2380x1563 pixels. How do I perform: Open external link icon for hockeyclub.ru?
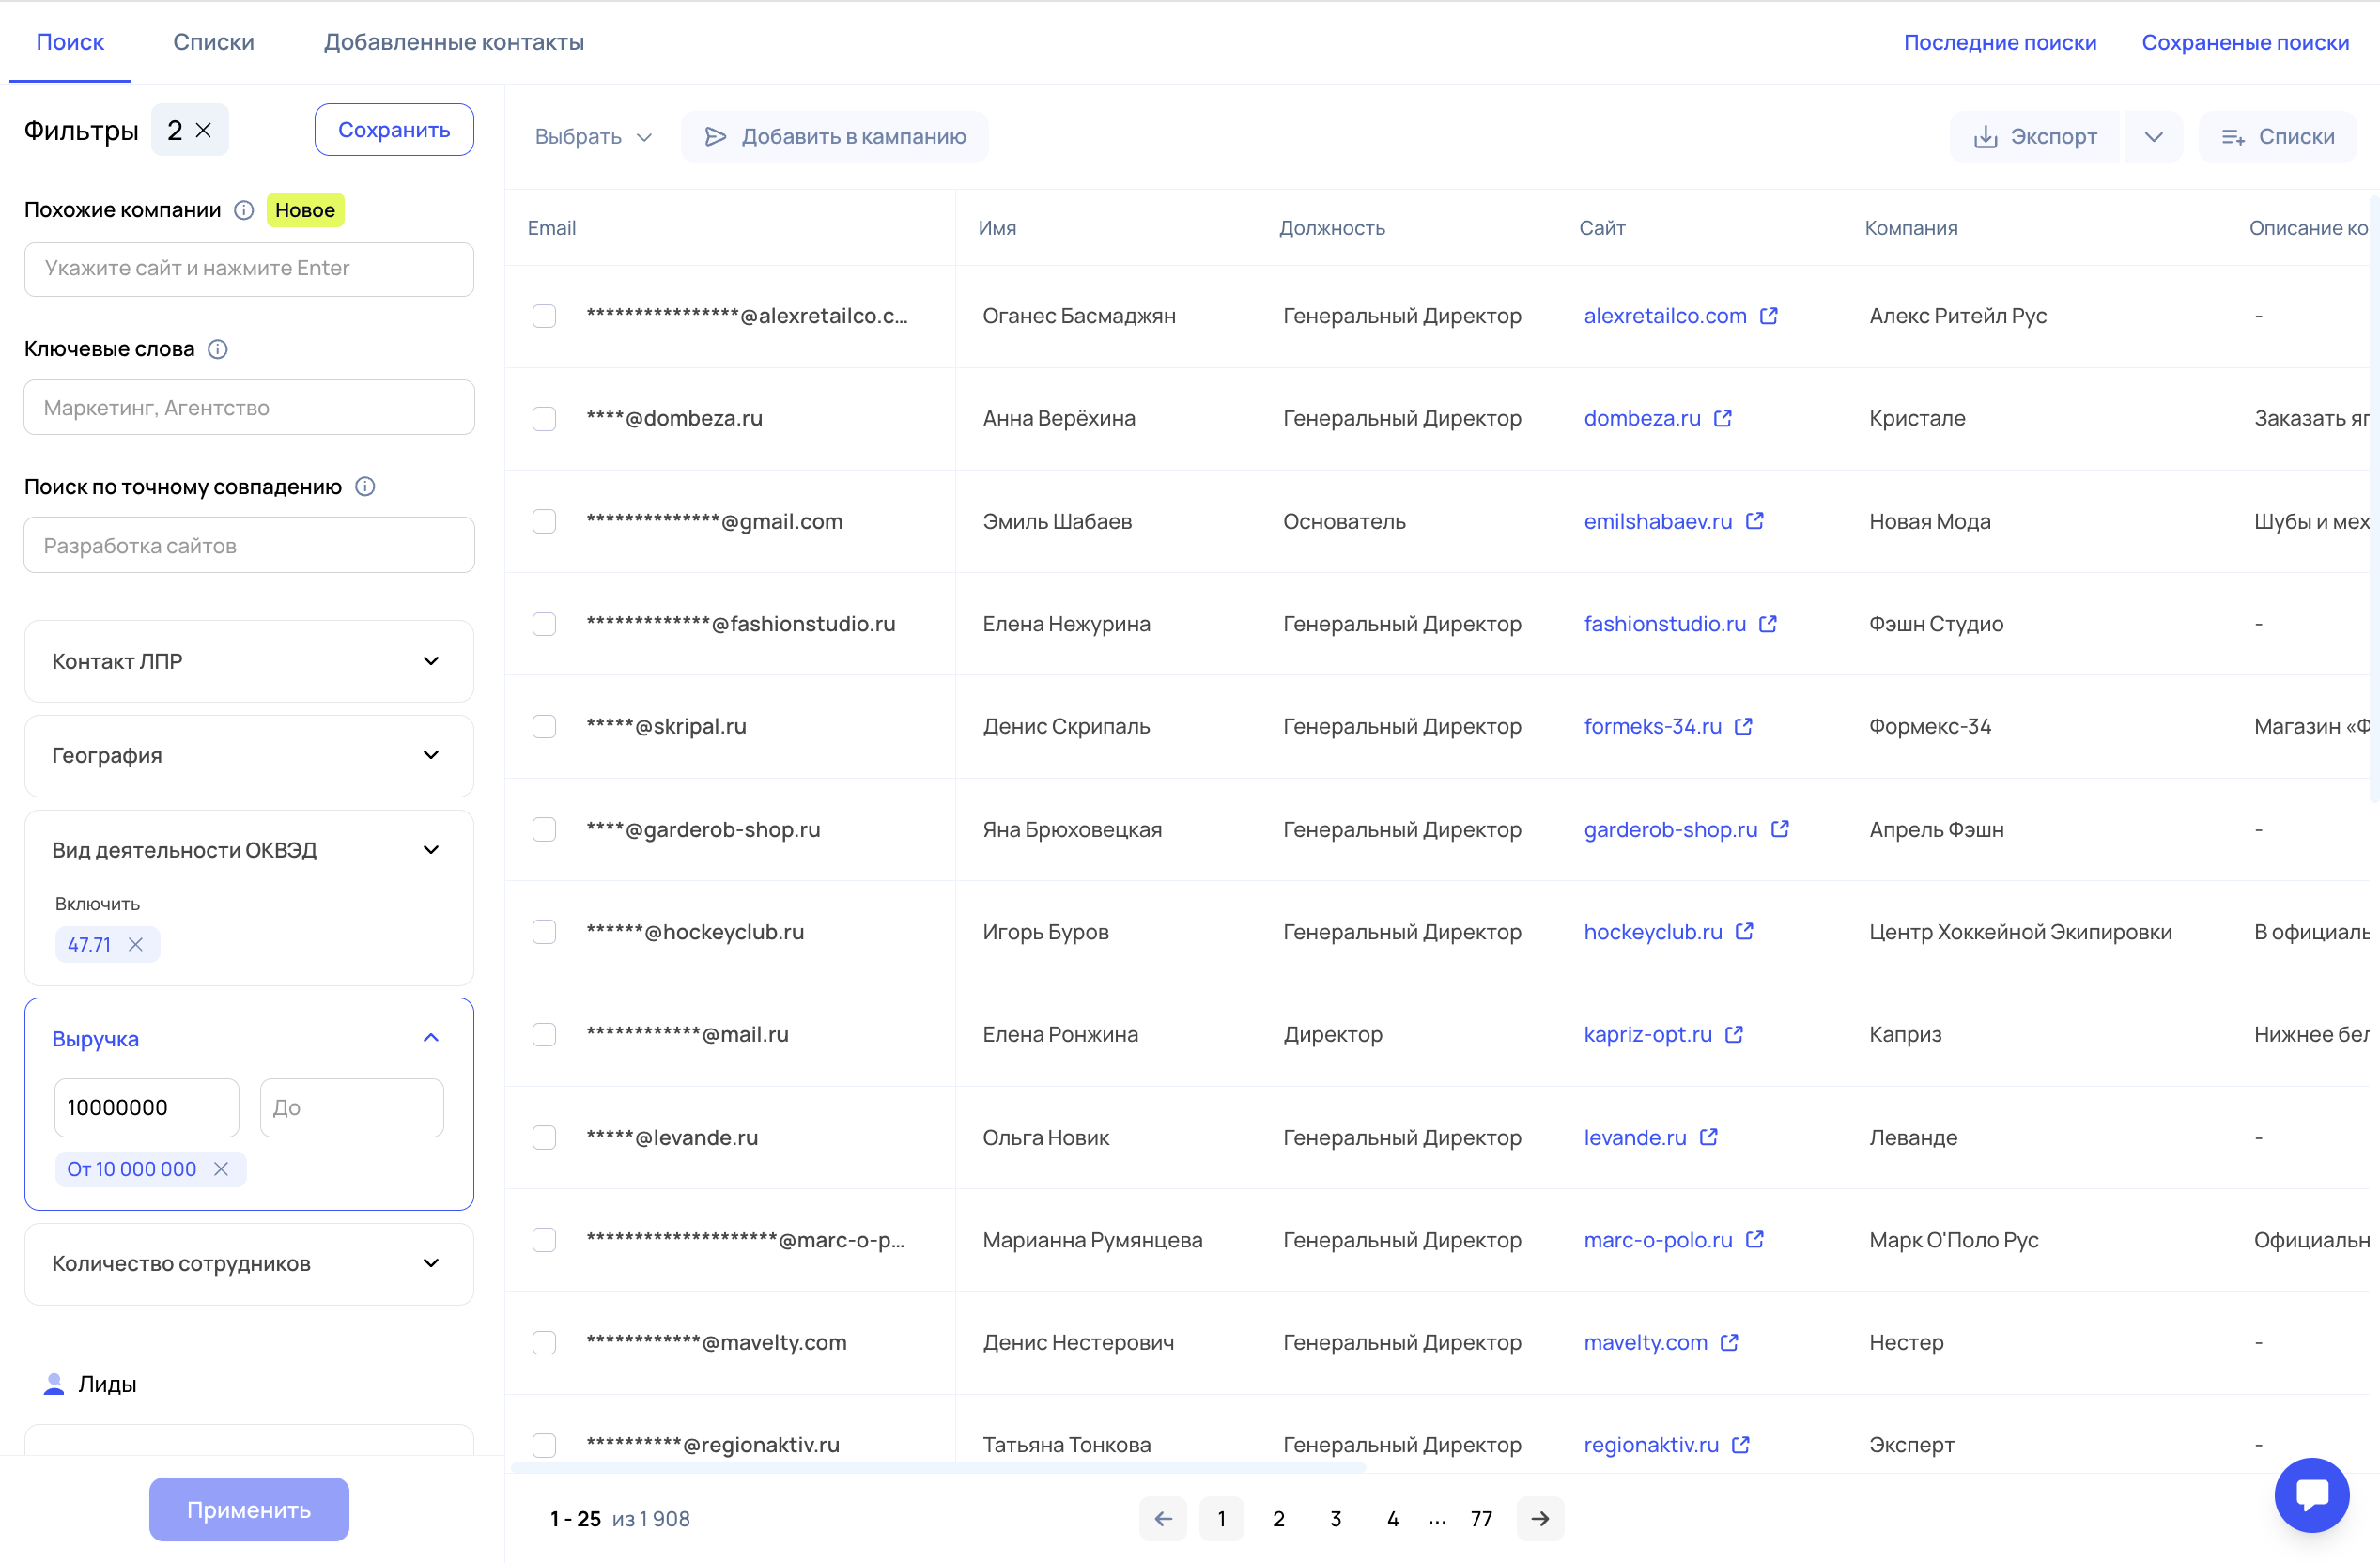click(1744, 932)
